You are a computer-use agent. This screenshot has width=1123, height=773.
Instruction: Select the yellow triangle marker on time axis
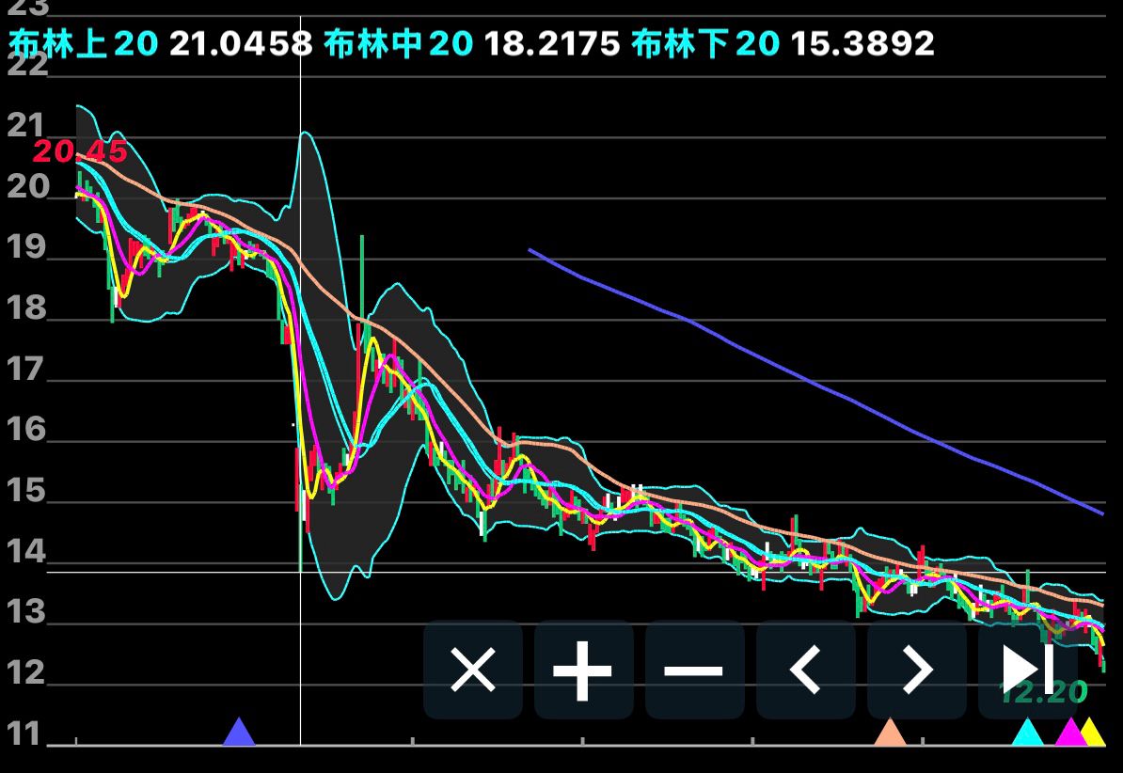pyautogui.click(x=1093, y=733)
